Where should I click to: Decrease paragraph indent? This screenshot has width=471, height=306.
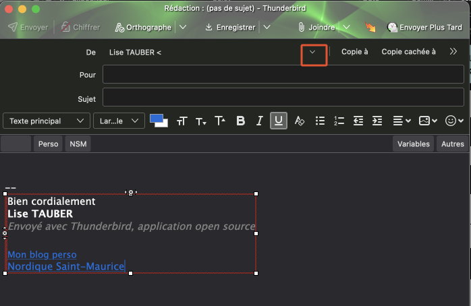click(x=358, y=121)
